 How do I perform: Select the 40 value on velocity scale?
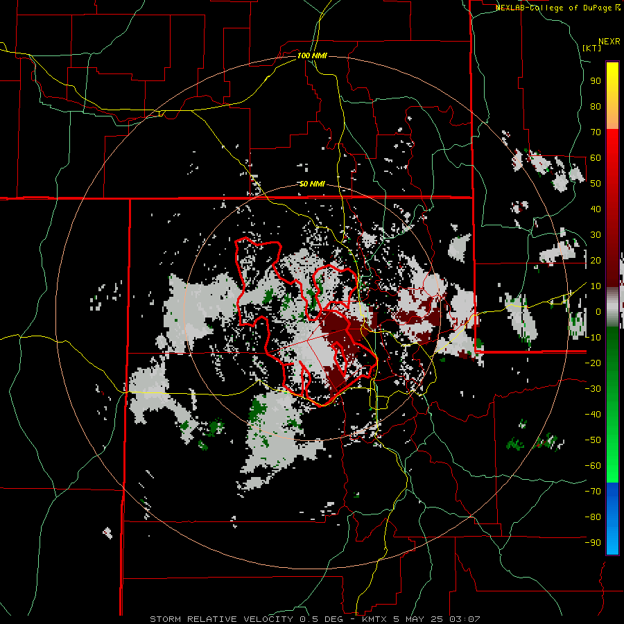[596, 209]
